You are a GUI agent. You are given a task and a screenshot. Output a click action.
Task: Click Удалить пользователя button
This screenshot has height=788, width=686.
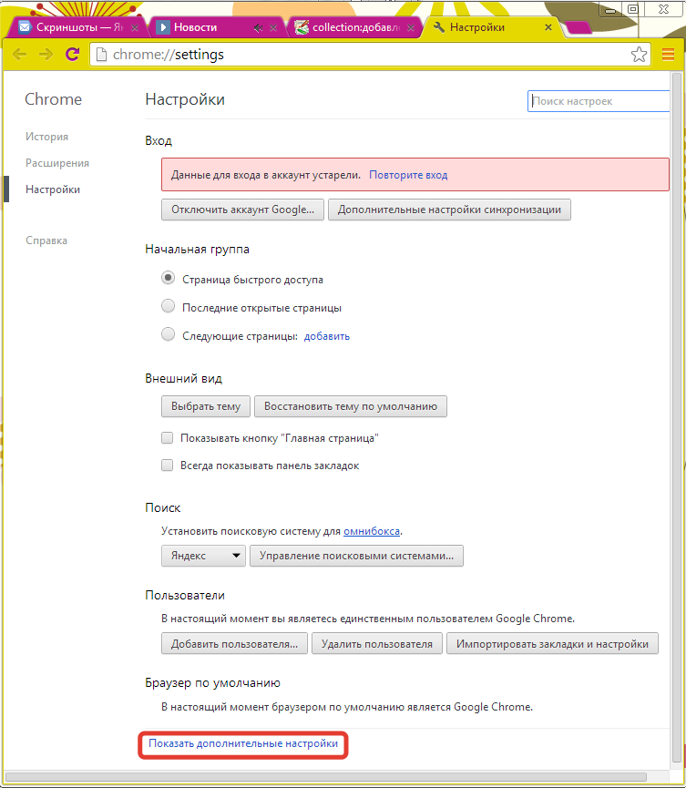coord(377,644)
